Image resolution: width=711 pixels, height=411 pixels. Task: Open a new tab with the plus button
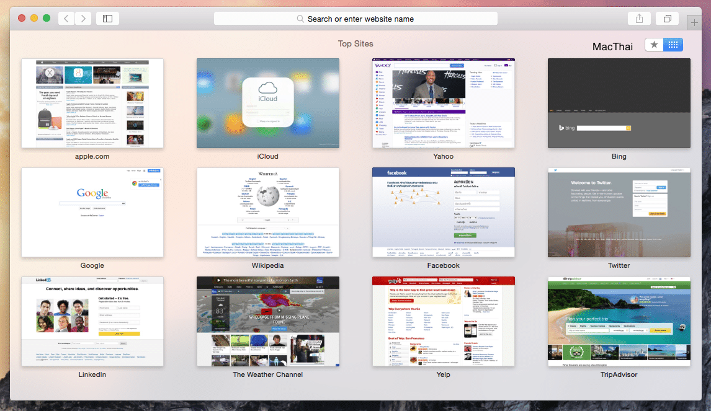(x=694, y=22)
